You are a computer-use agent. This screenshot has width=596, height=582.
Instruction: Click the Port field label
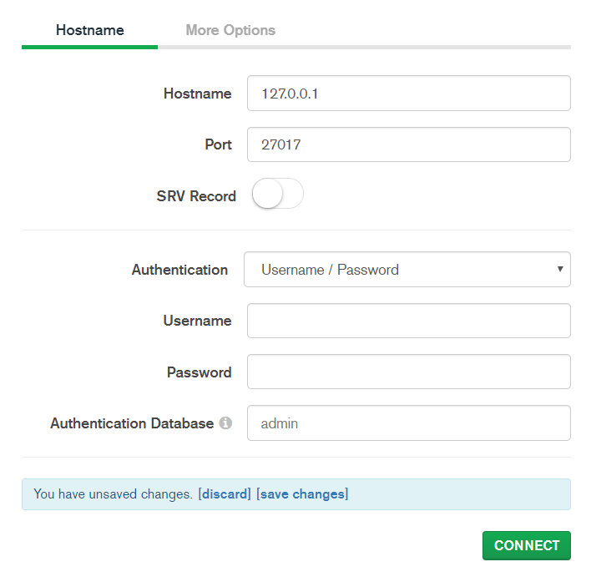click(x=218, y=144)
